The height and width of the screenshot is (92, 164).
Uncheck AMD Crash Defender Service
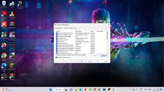coord(57,35)
